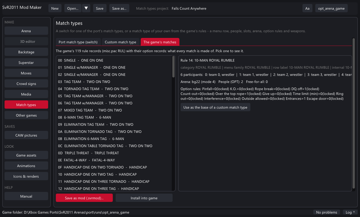
Task: Select rule 0B ELIMINATION 6-MAN TAG
Action: [114, 139]
